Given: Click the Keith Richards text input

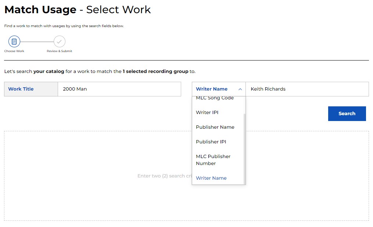Looking at the screenshot, I should [306, 89].
